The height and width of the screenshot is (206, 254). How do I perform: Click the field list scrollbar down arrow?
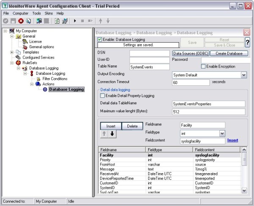pos(244,191)
